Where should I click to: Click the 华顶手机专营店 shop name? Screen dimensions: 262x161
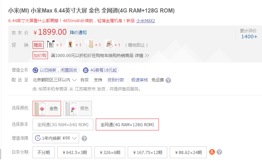[x=53, y=89]
